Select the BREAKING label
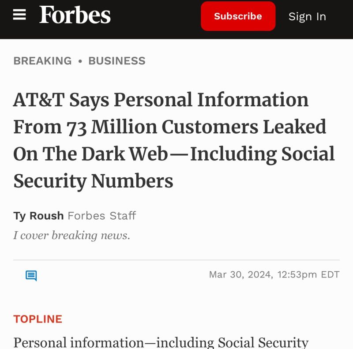 click(x=42, y=61)
